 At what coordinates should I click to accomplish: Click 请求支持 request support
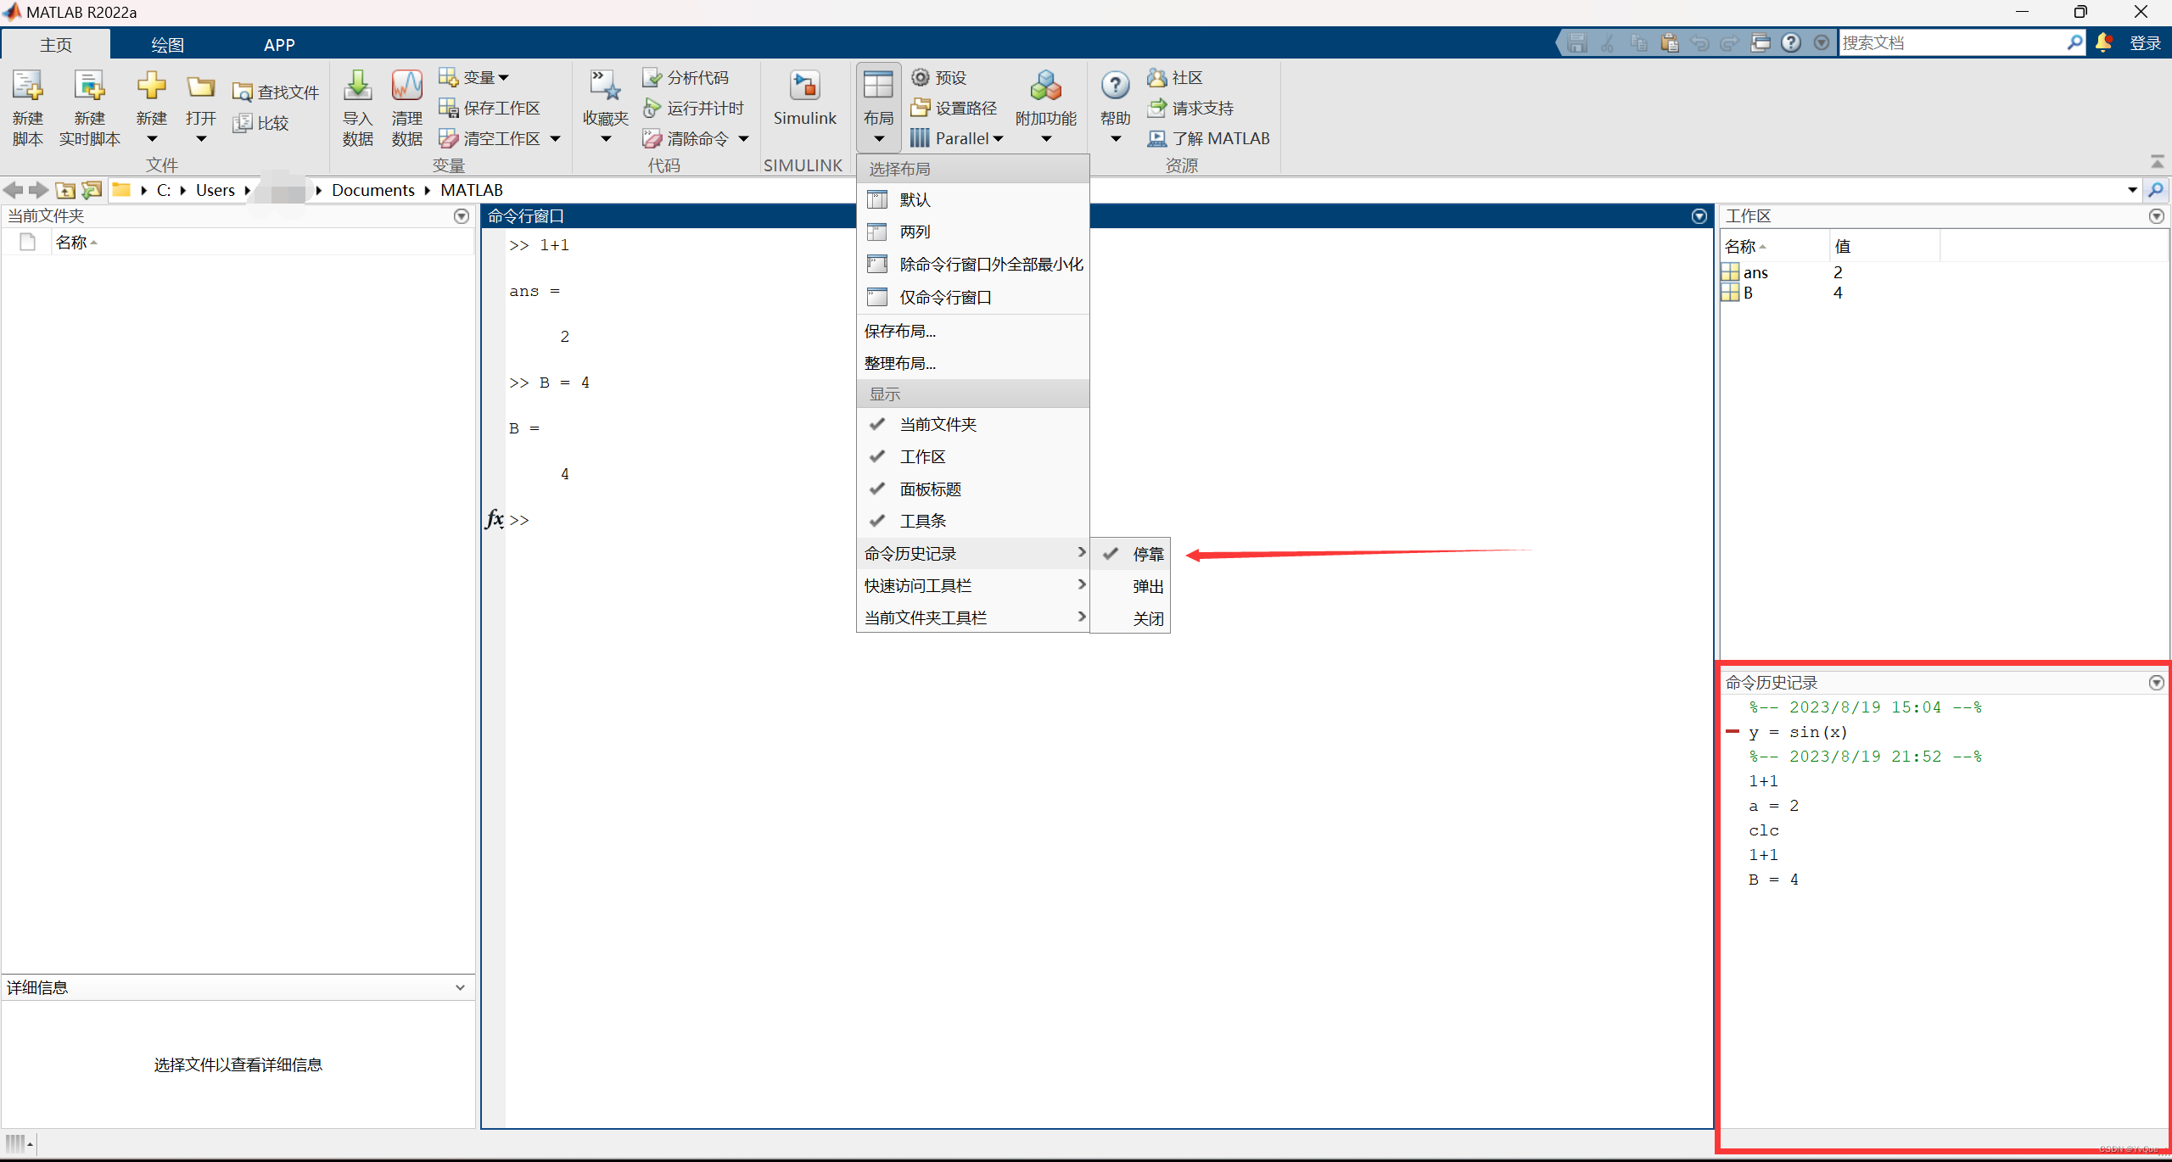[1190, 108]
